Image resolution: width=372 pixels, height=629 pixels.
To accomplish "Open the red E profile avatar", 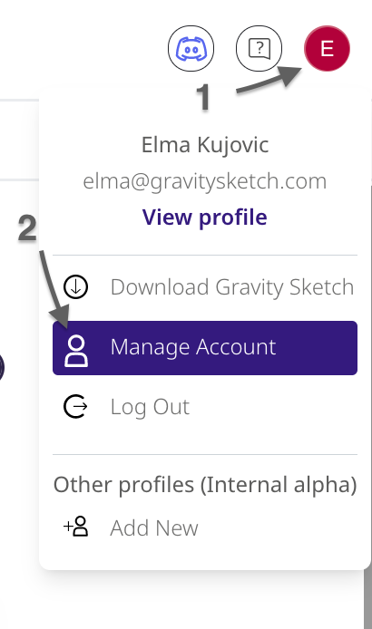I will coord(327,49).
